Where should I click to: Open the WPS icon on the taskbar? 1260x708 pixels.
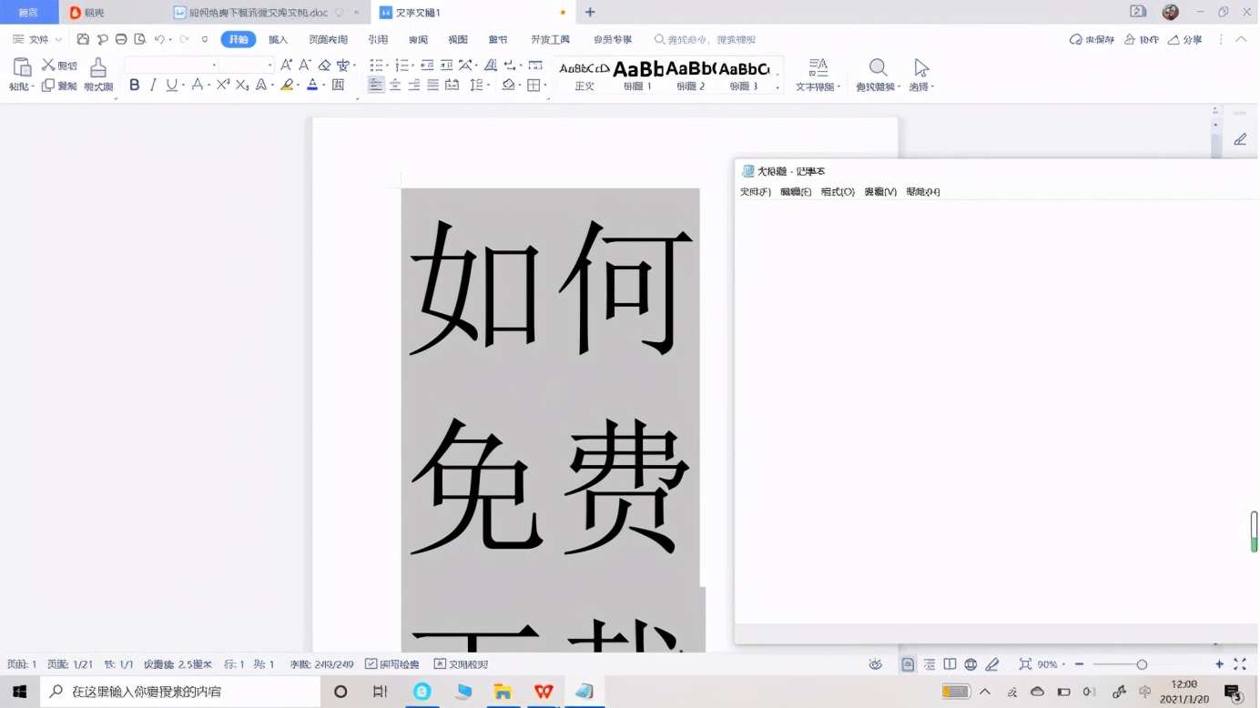point(544,692)
